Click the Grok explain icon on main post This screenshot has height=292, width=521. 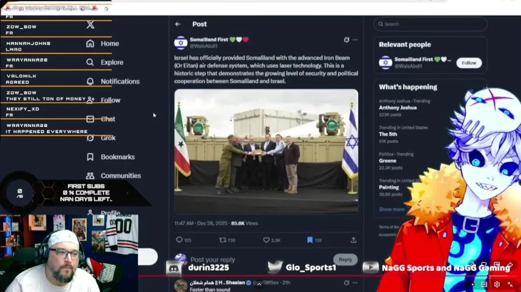(x=347, y=40)
